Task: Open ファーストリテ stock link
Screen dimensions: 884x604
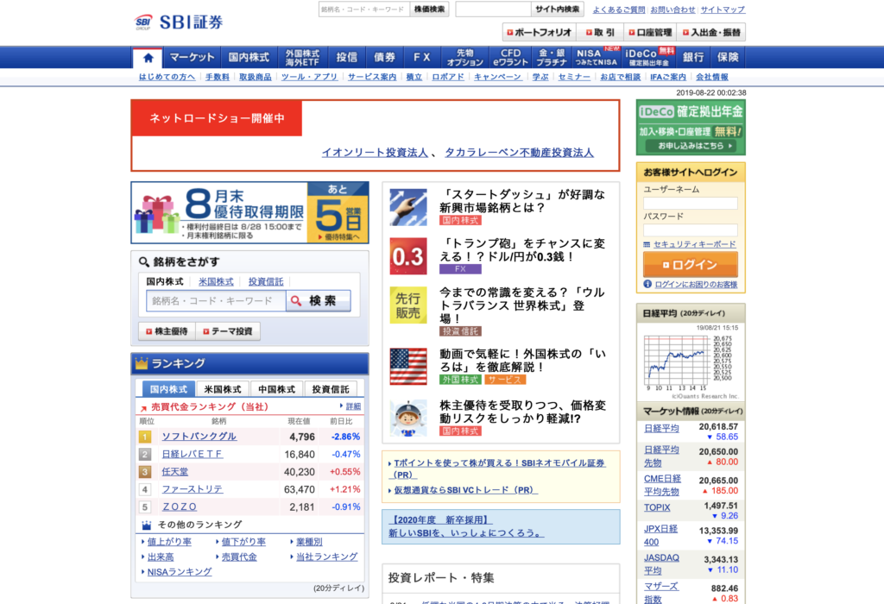Action: (193, 489)
